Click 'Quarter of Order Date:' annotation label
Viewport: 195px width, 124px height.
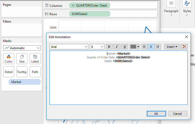tap(101, 58)
